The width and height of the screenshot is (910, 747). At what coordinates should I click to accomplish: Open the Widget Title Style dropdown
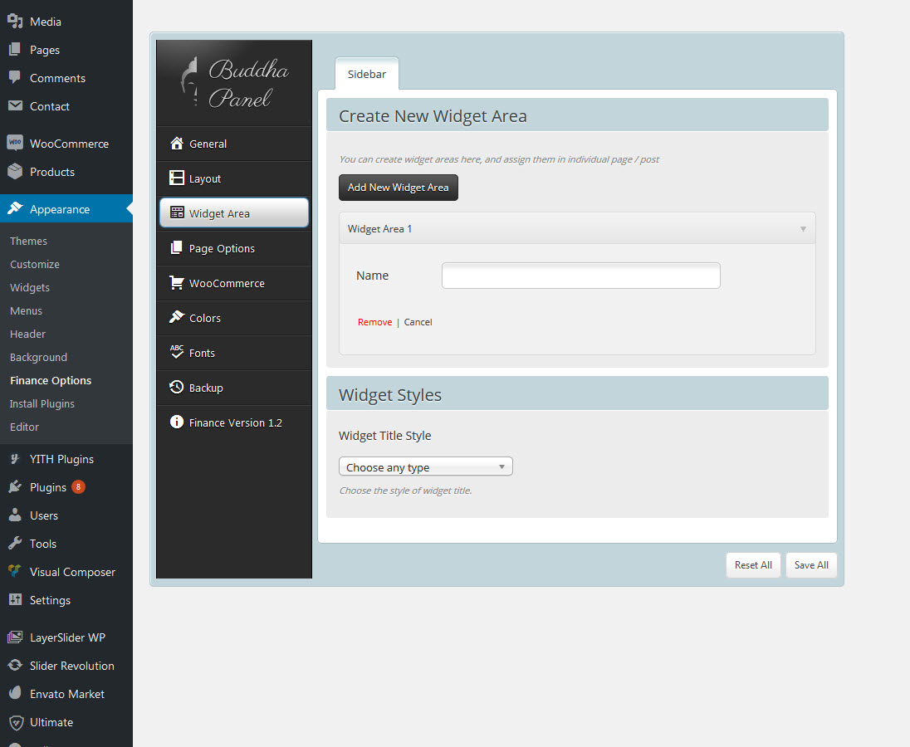point(425,467)
